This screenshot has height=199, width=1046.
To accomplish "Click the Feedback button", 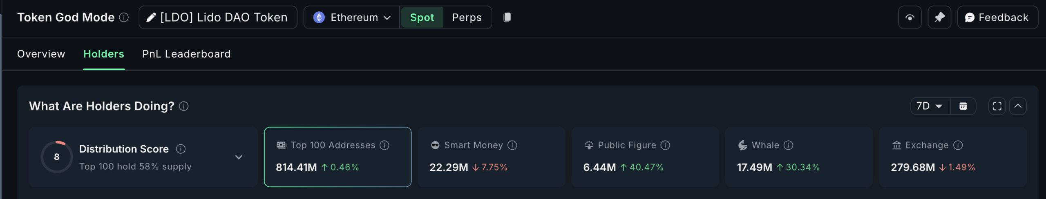I will 997,18.
